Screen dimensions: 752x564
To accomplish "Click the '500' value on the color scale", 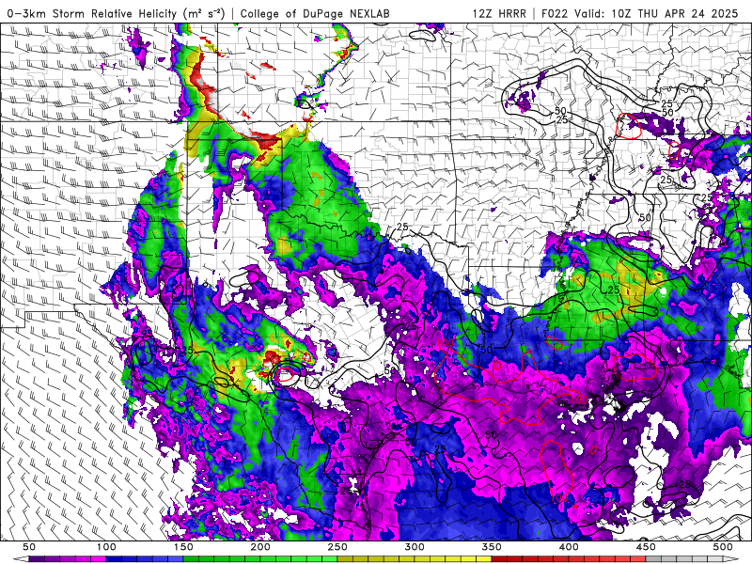I will [723, 547].
